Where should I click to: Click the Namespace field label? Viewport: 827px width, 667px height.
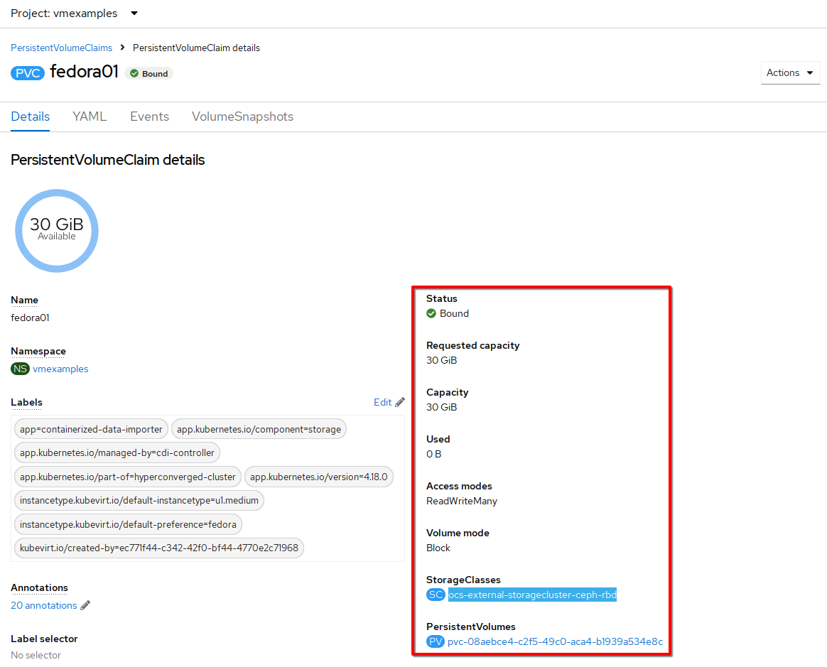click(38, 351)
